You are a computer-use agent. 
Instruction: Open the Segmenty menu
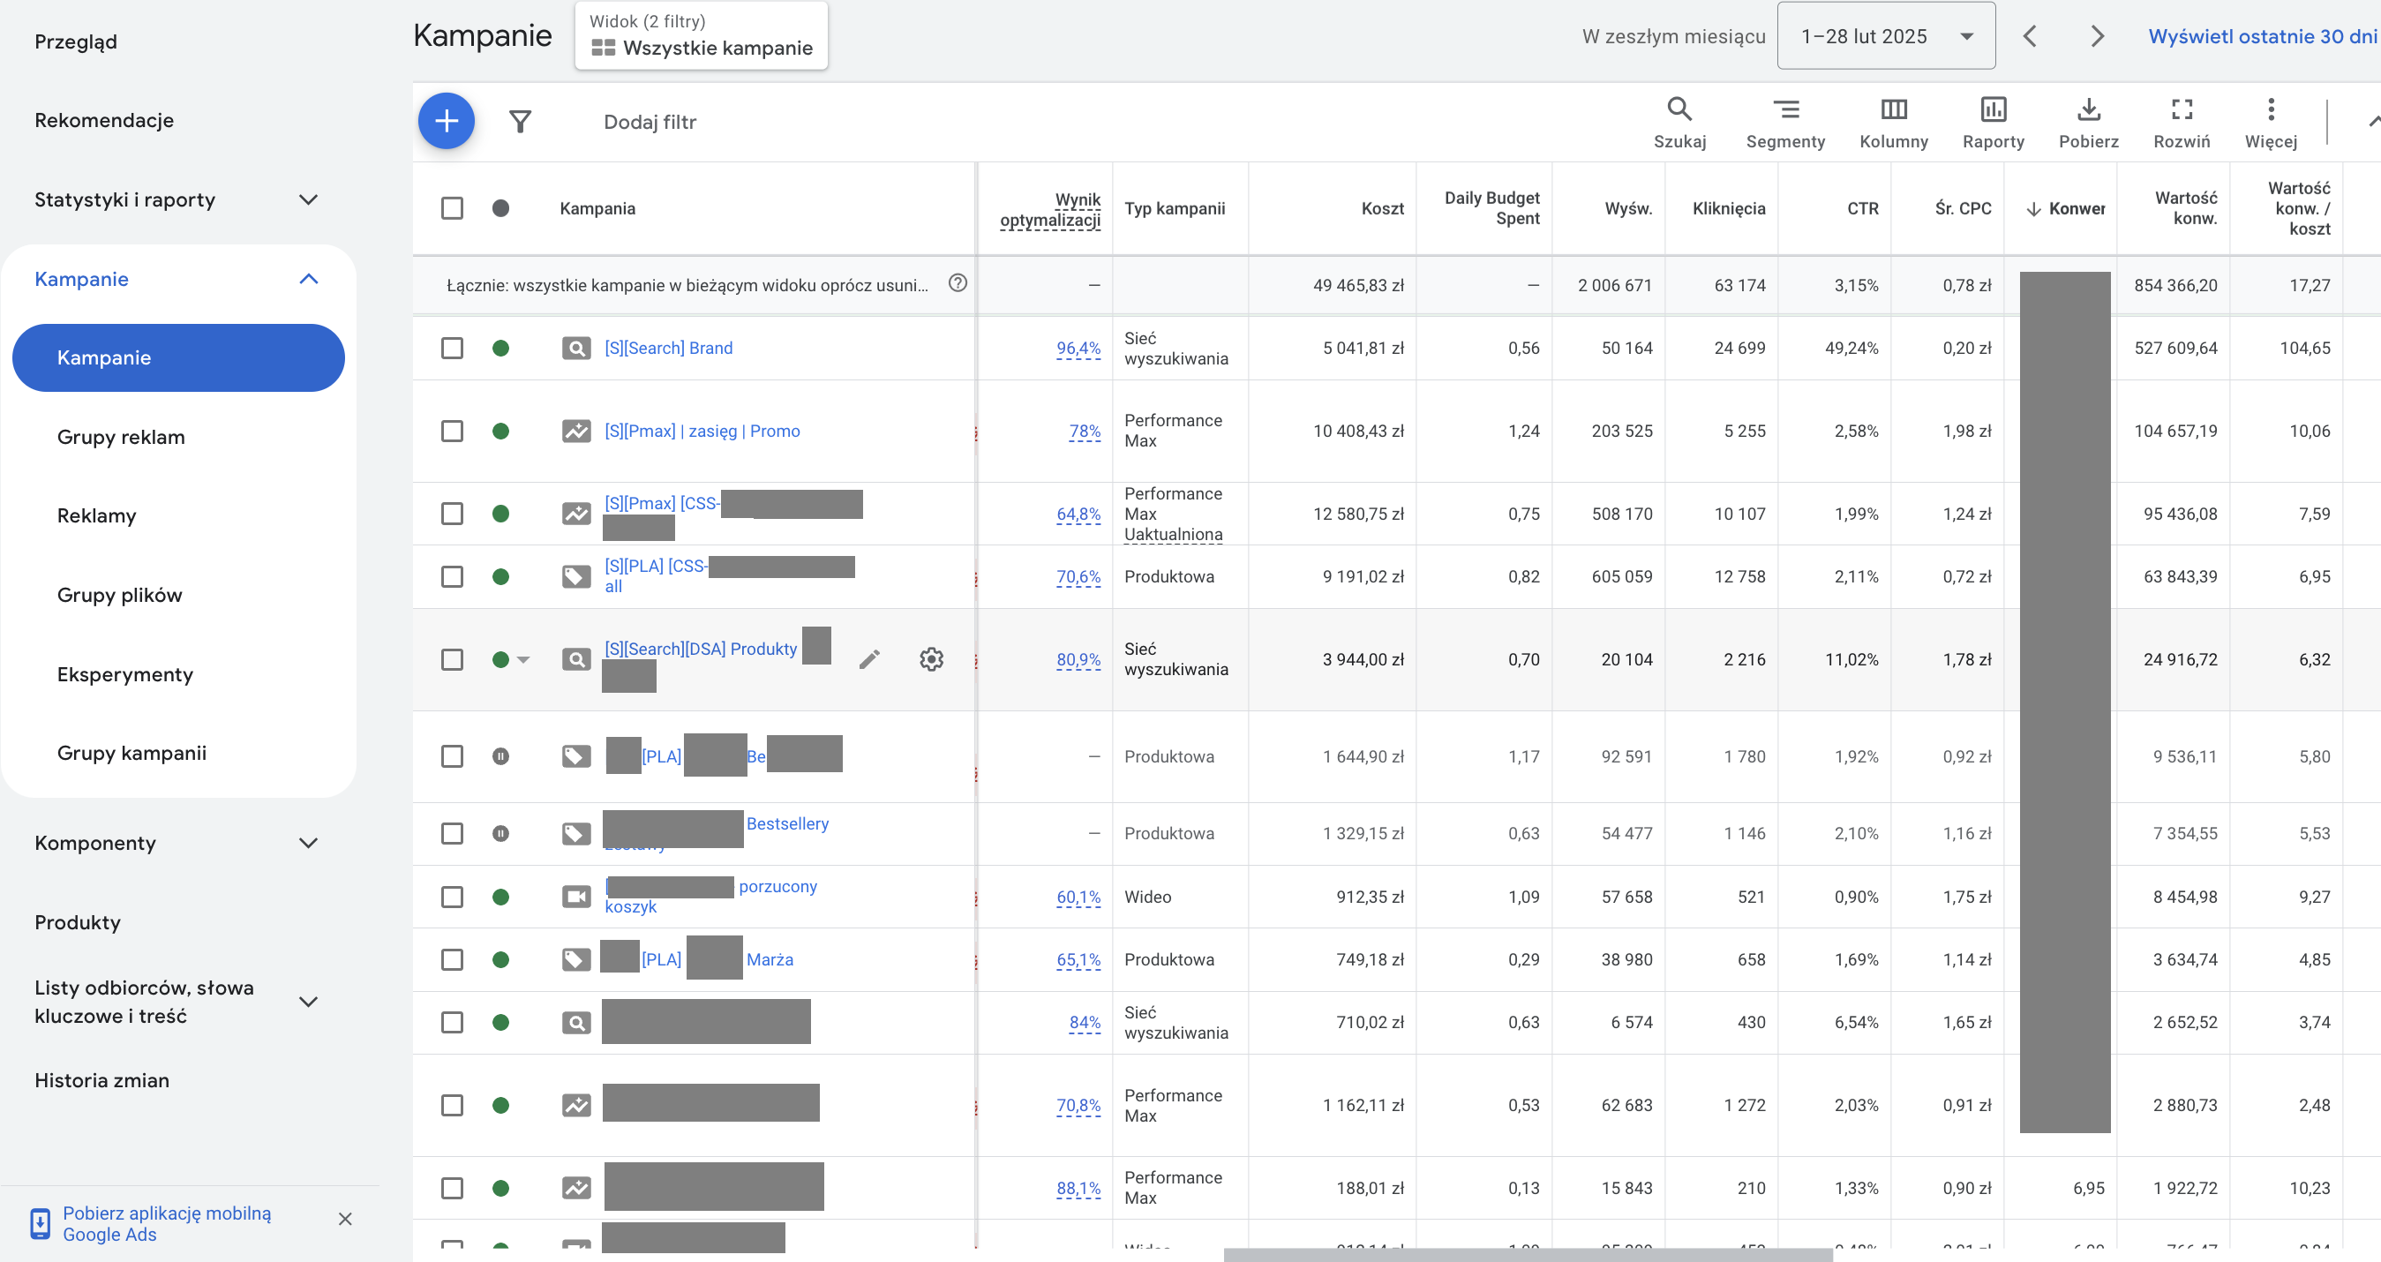point(1784,122)
